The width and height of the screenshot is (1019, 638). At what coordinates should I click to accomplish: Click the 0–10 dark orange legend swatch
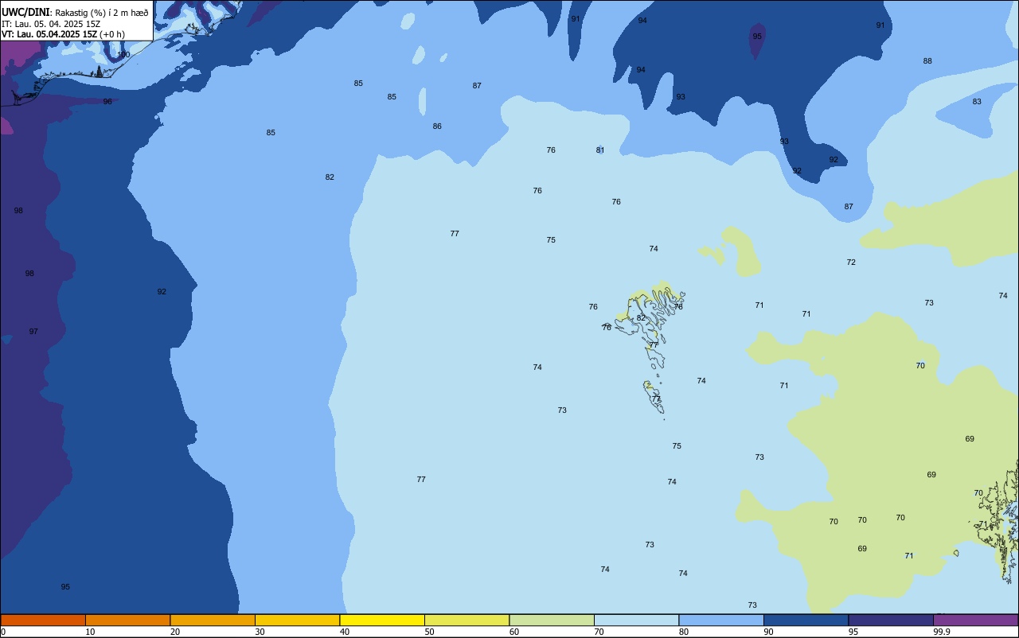(43, 620)
